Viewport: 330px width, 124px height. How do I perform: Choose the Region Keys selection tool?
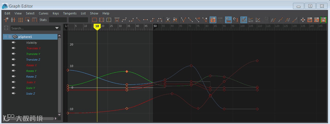(x=27, y=20)
